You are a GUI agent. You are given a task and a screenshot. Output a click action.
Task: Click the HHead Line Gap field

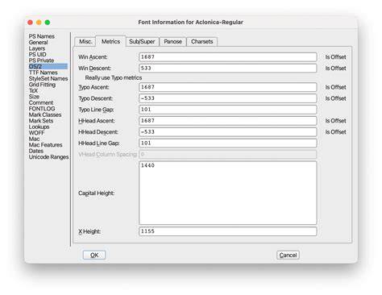tap(228, 143)
